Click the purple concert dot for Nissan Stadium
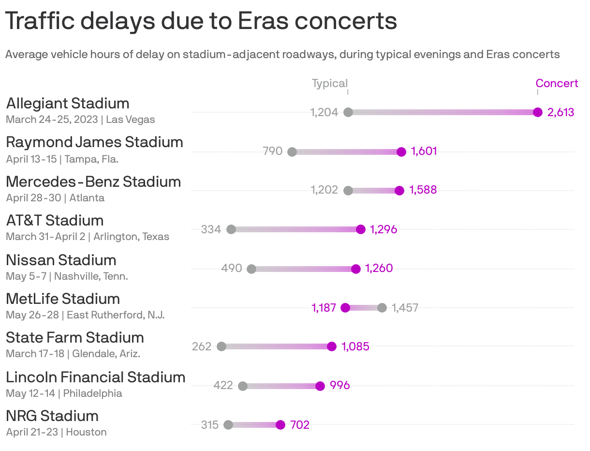The height and width of the screenshot is (451, 590). [x=356, y=269]
